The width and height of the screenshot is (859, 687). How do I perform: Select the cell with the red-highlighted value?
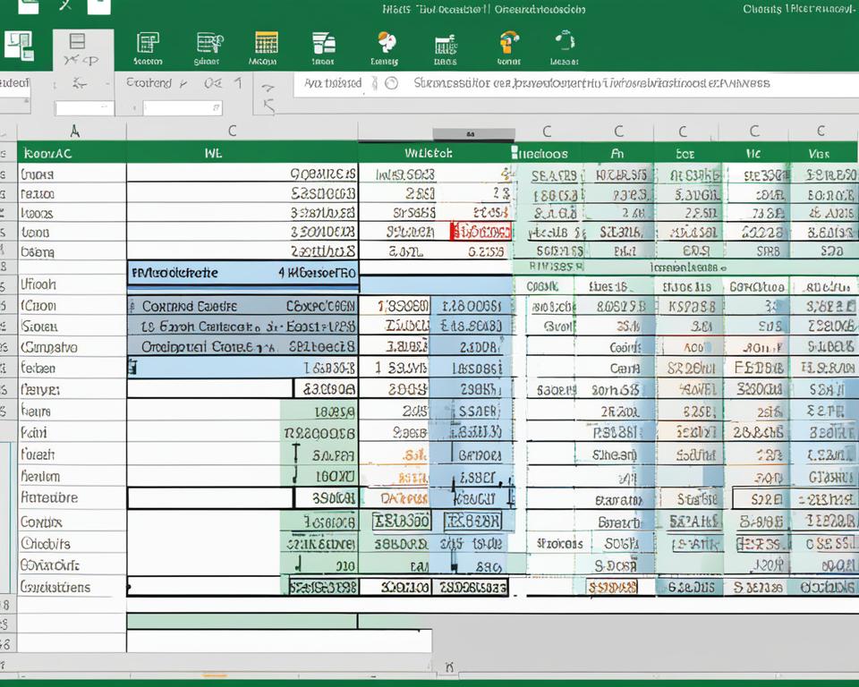coord(481,231)
